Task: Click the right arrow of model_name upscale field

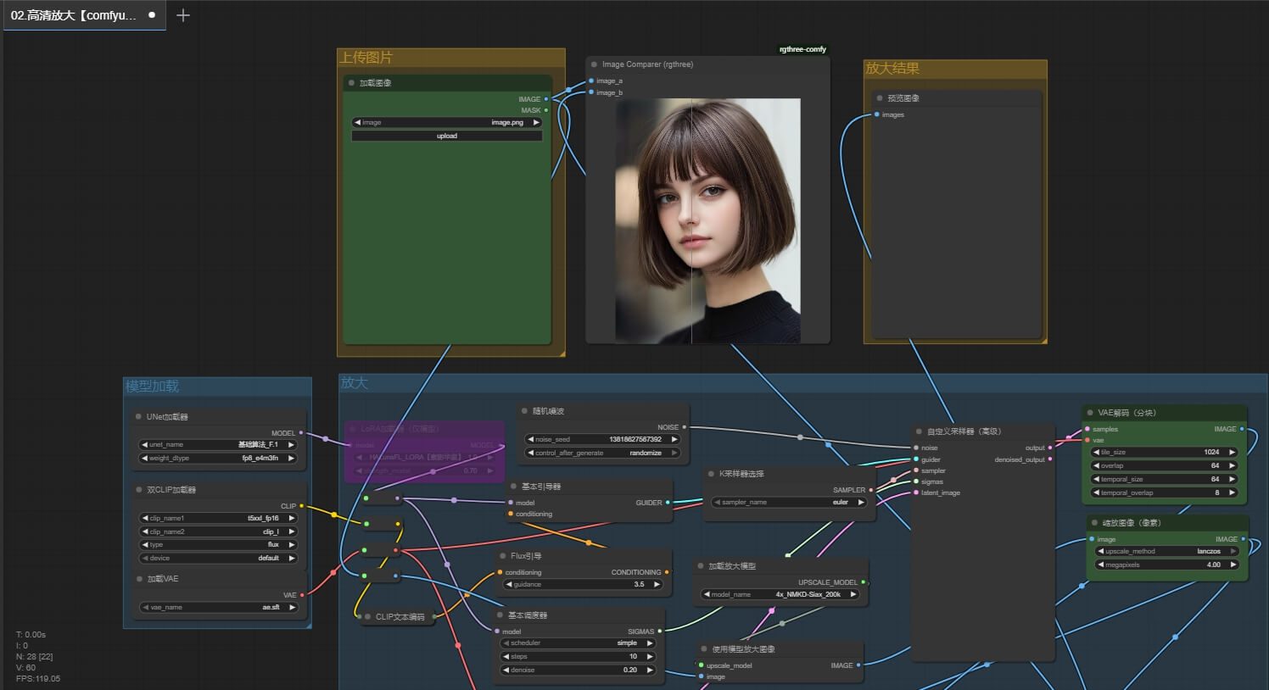Action: (x=853, y=594)
